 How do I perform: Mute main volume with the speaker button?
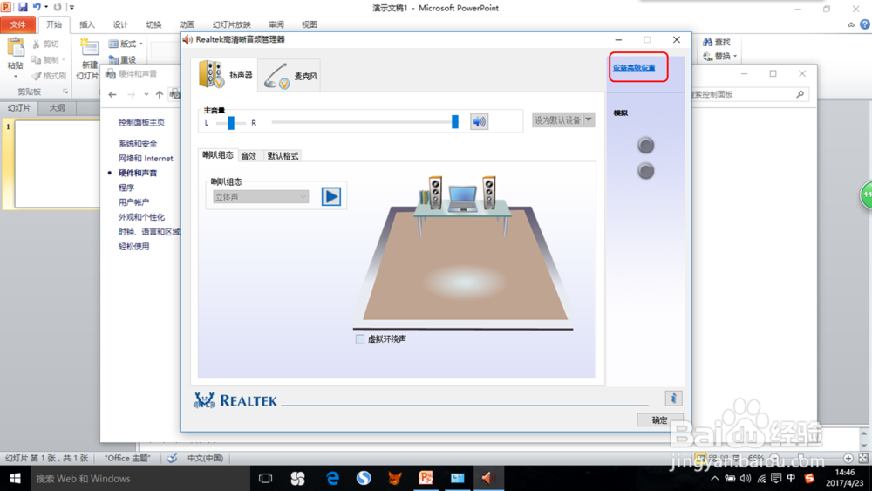[x=479, y=121]
